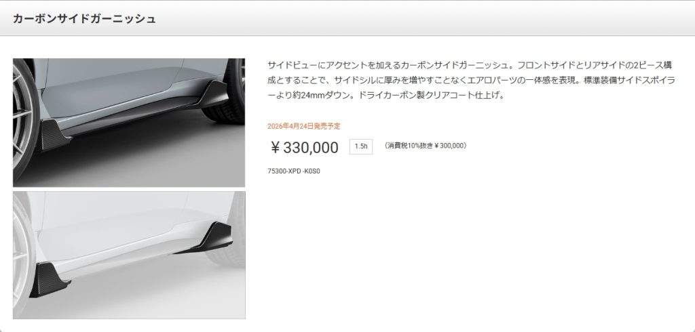695x332 pixels.
Task: Click the 1.5h installation time badge
Action: (361, 146)
